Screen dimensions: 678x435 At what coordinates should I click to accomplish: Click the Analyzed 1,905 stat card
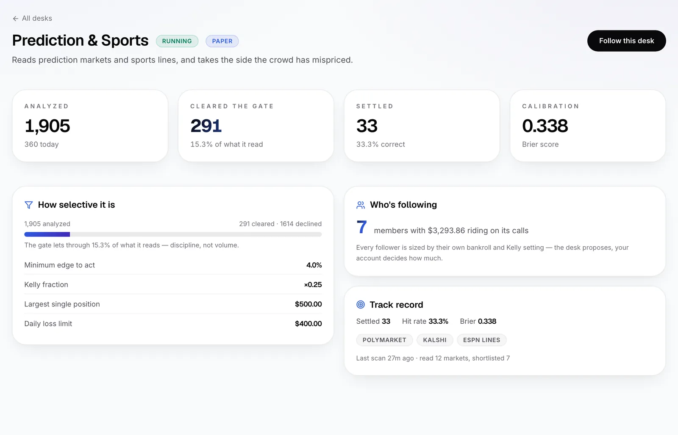pyautogui.click(x=90, y=126)
